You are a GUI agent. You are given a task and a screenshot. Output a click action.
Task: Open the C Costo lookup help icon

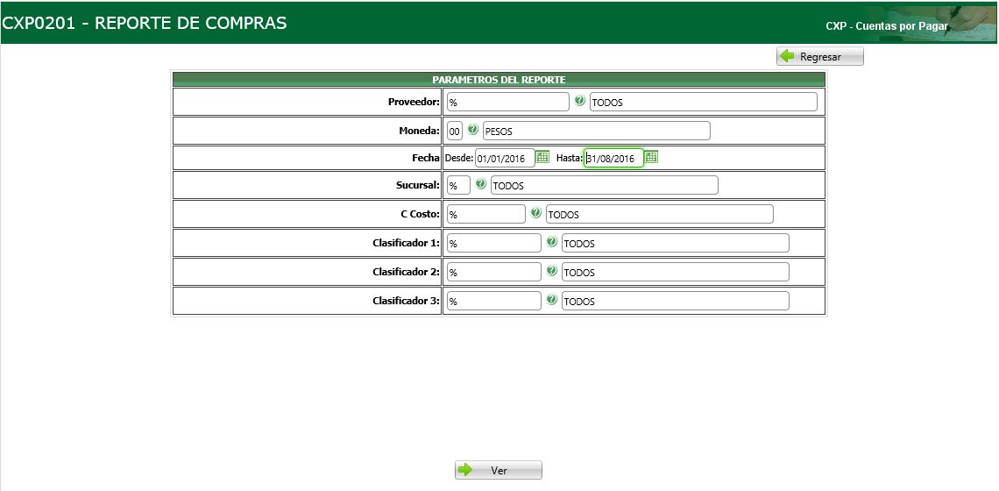536,212
